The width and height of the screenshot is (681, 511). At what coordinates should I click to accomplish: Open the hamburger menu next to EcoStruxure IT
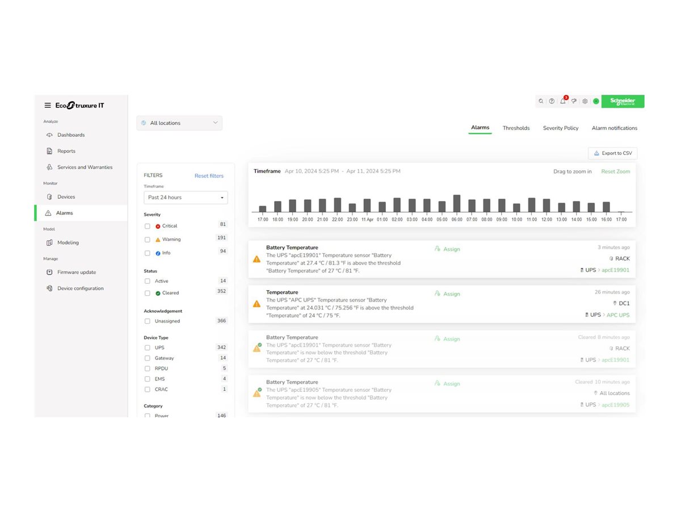[48, 105]
